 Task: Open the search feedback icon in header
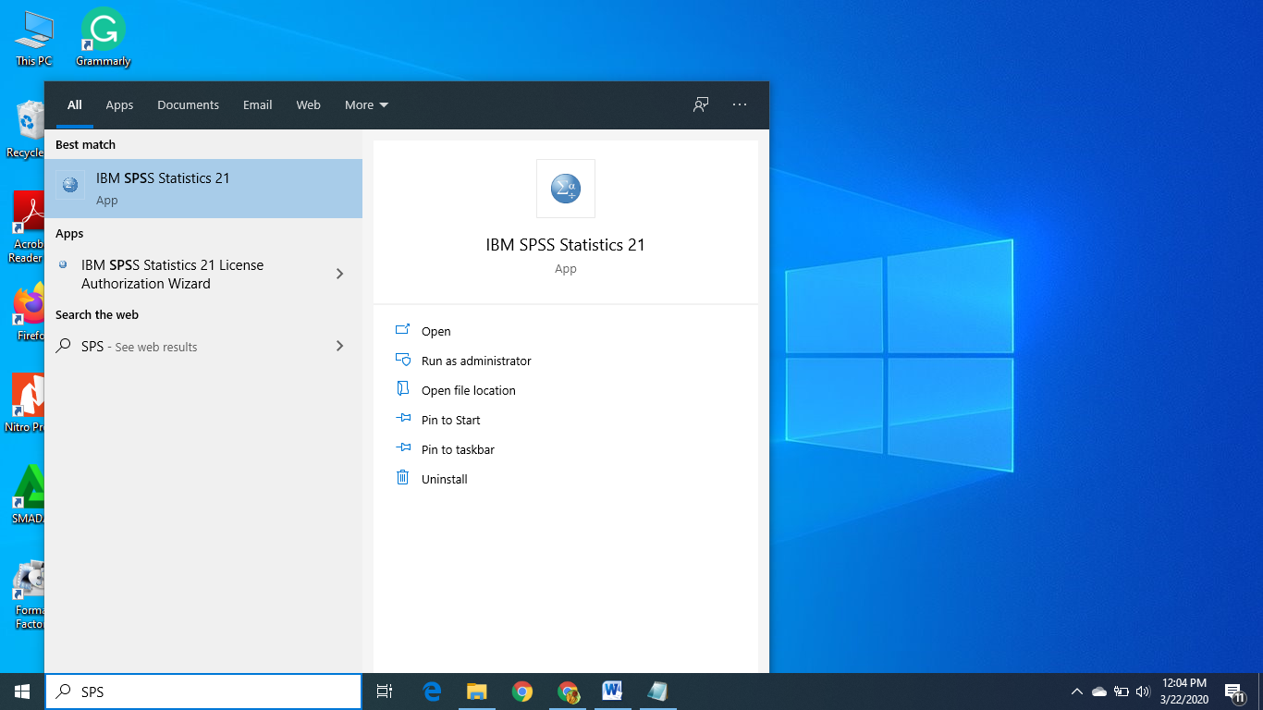(x=701, y=104)
